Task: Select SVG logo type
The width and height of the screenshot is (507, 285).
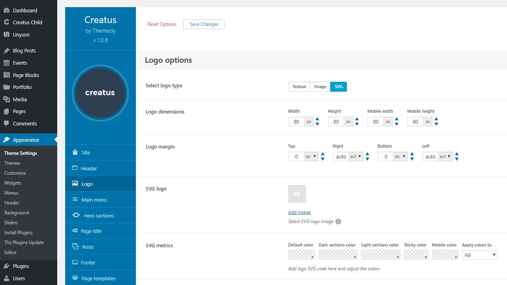Action: click(x=339, y=87)
